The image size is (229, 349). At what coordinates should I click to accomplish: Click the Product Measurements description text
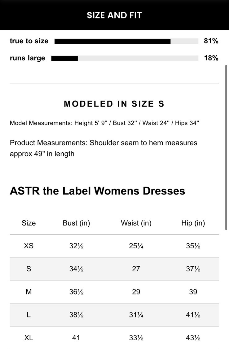tap(103, 148)
